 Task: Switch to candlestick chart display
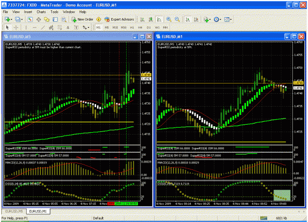click(151, 19)
